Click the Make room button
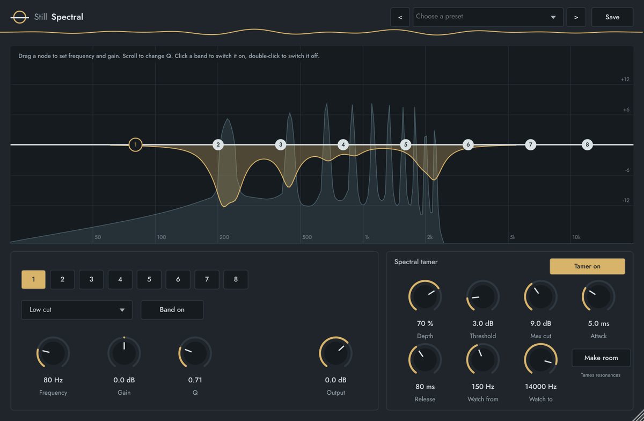The width and height of the screenshot is (644, 421). pos(601,358)
